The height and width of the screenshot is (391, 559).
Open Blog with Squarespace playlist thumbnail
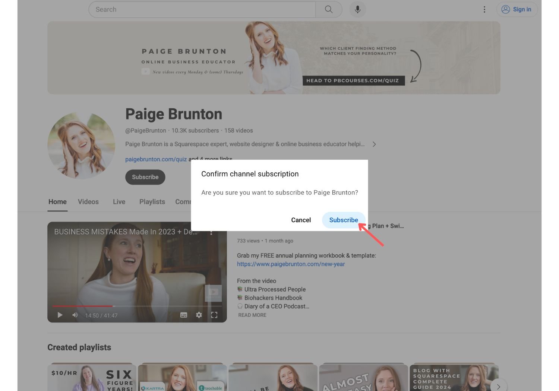(453, 377)
